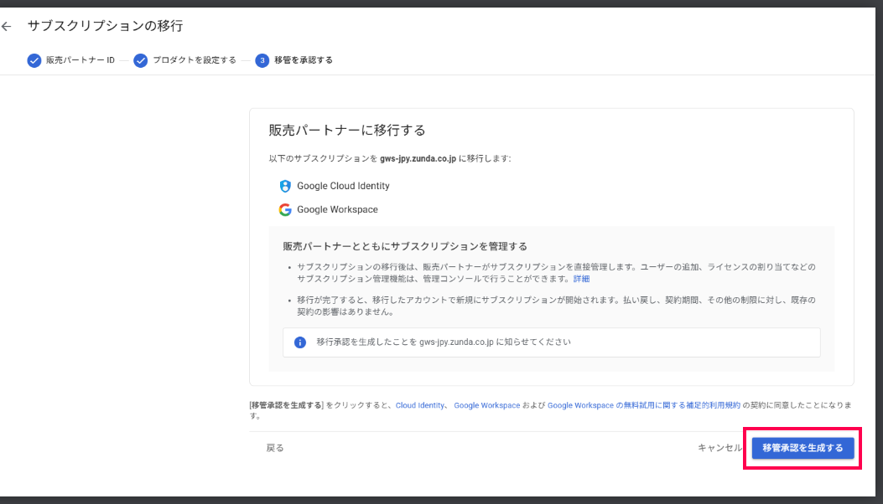Open the 無料試用に関する補足的利用規約 link
Viewport: 883px width, 504px height.
[x=644, y=405]
